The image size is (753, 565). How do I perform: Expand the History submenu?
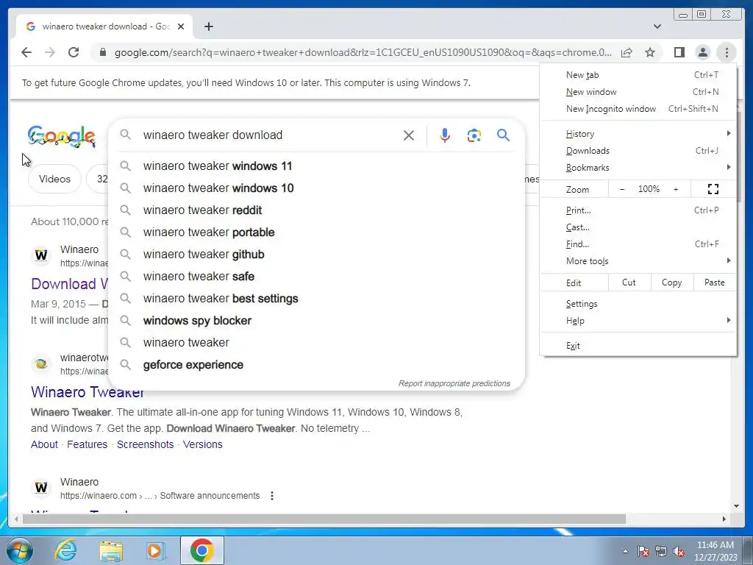[x=638, y=134]
